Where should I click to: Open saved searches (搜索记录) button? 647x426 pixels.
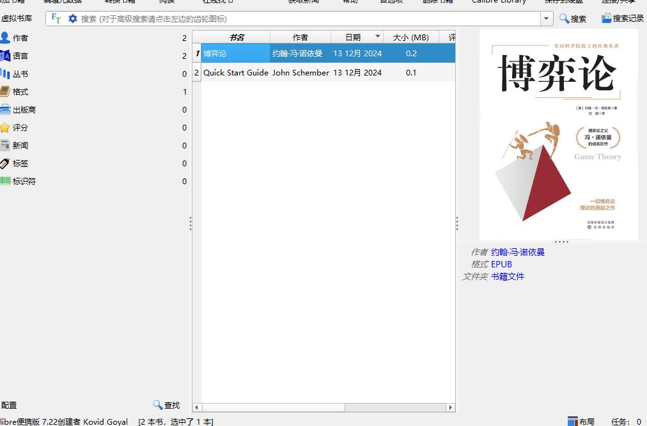click(x=623, y=19)
